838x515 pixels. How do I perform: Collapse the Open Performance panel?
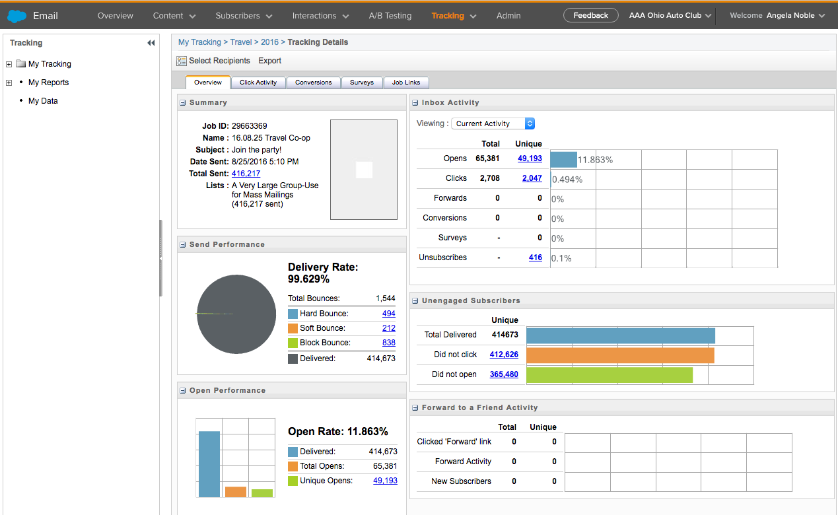[183, 391]
